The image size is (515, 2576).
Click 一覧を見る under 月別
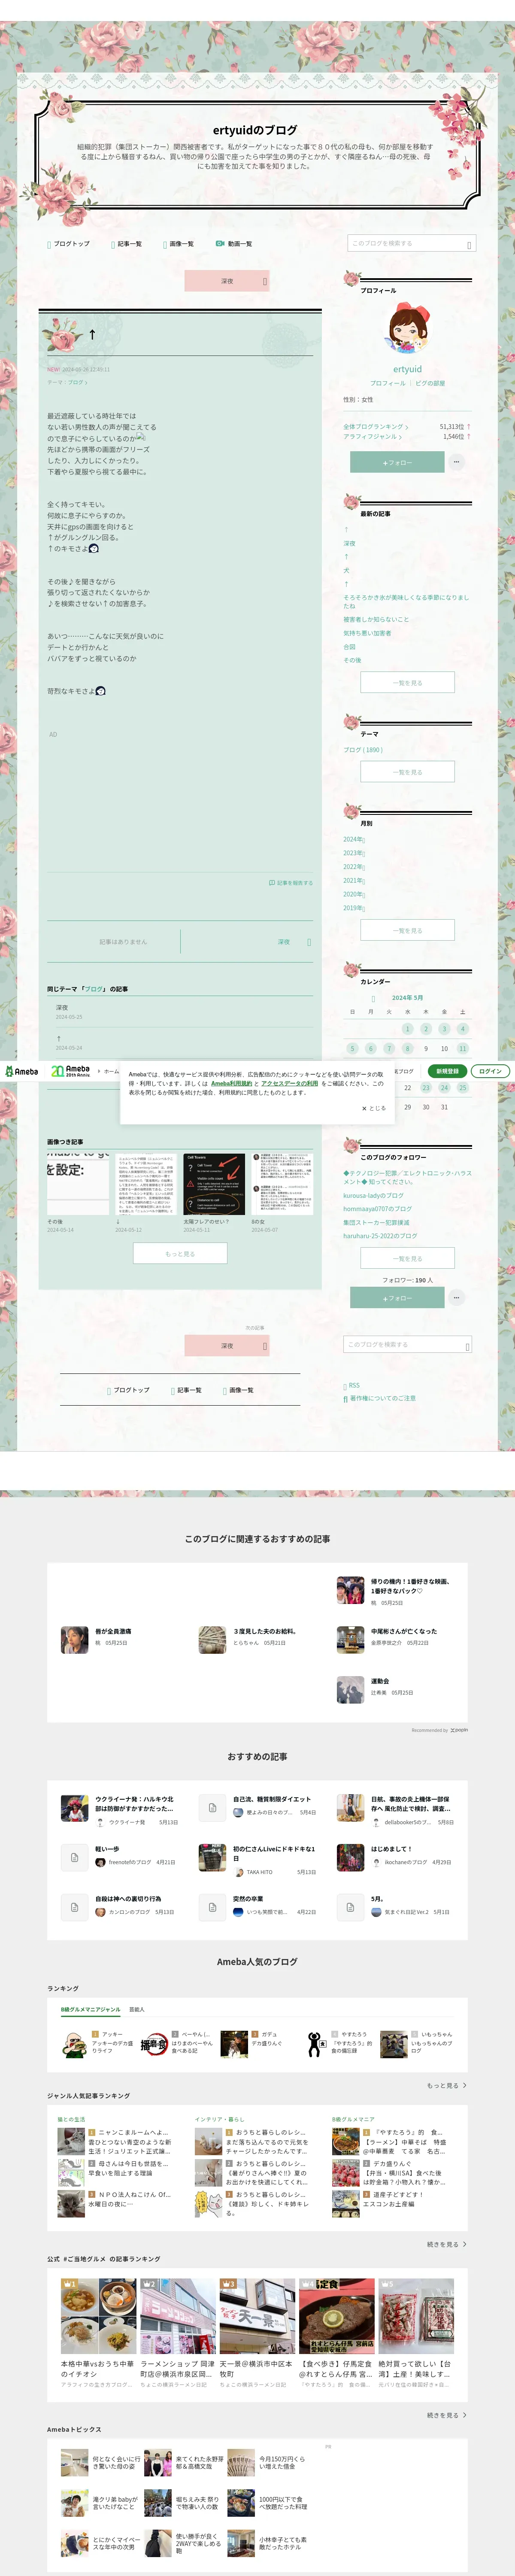pyautogui.click(x=407, y=930)
